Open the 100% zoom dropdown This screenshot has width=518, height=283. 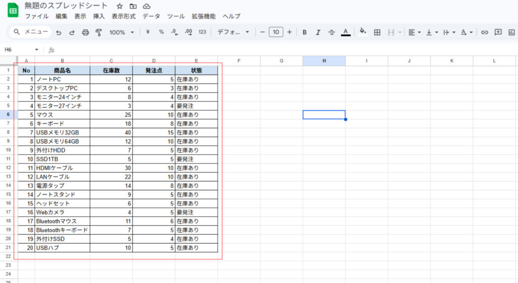[121, 32]
